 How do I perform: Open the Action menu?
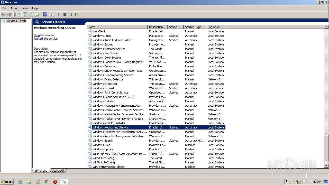(14, 8)
